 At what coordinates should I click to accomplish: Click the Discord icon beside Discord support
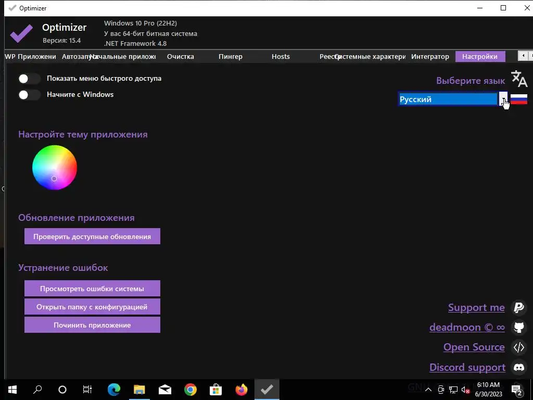519,367
